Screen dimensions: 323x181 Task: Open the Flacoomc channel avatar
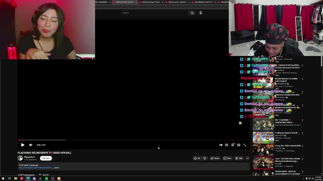click(20, 158)
